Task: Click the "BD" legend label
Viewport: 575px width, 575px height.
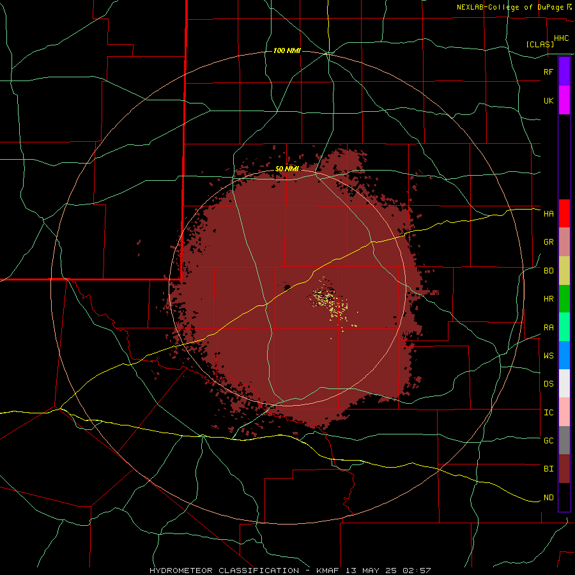Action: click(548, 271)
